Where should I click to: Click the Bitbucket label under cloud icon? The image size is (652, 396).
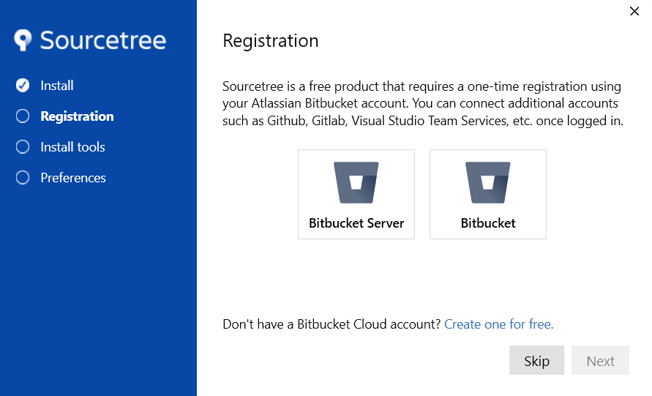488,223
